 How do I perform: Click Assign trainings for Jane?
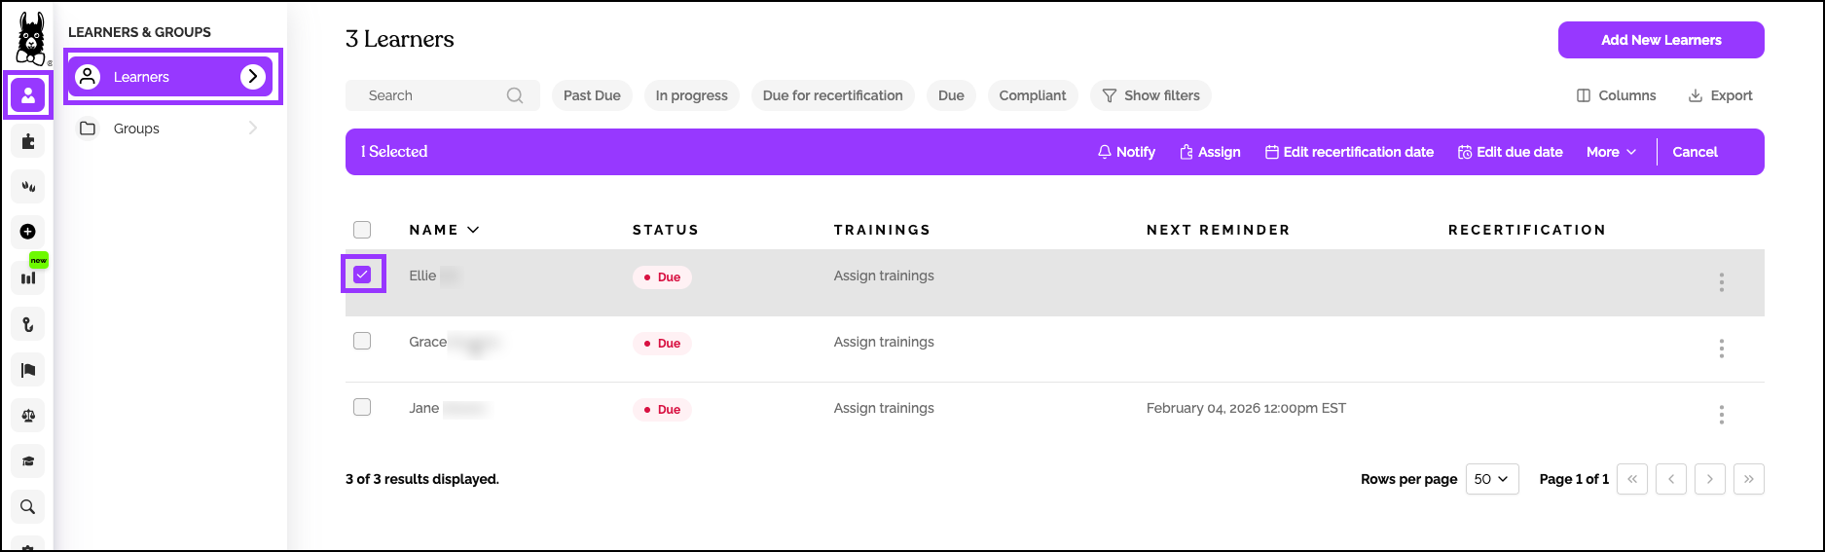(x=884, y=408)
